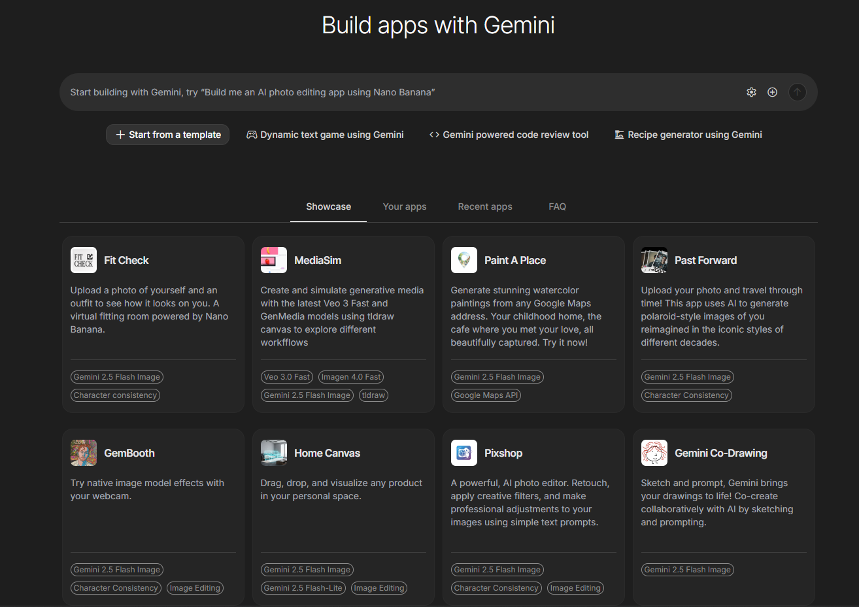
Task: Click Image Editing tag on GemBooth card
Action: (x=195, y=588)
